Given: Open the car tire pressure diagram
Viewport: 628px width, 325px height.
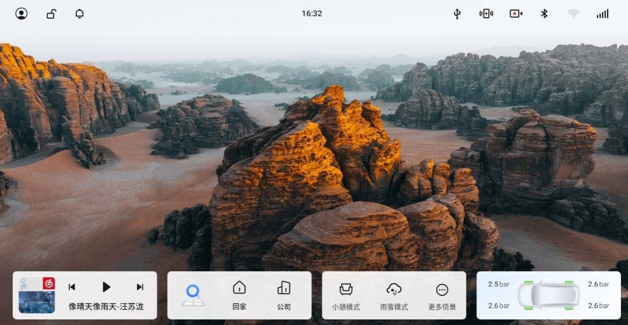Looking at the screenshot, I should tap(549, 295).
